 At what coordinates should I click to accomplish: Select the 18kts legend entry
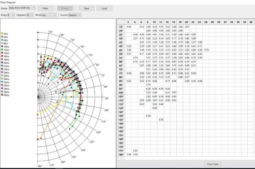tap(5, 59)
